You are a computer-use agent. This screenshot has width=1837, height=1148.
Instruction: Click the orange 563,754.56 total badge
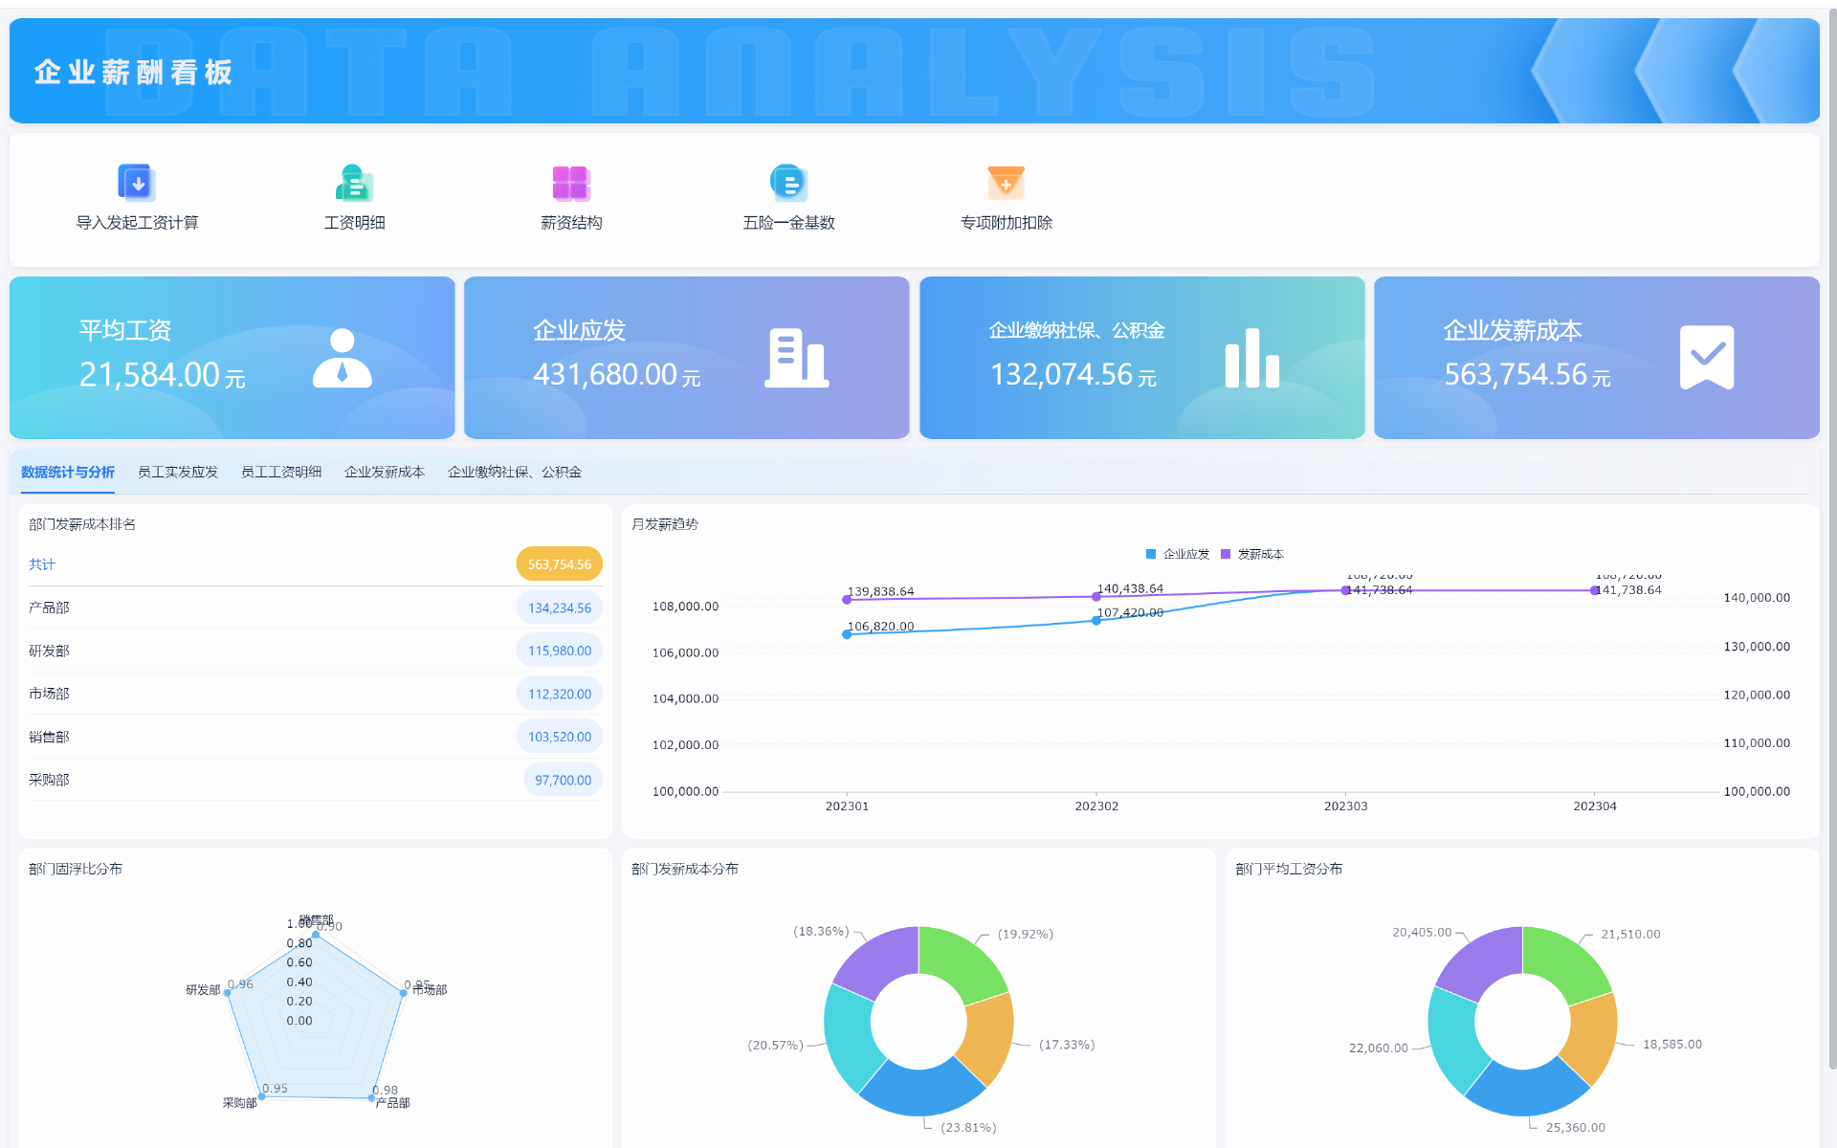pyautogui.click(x=559, y=564)
